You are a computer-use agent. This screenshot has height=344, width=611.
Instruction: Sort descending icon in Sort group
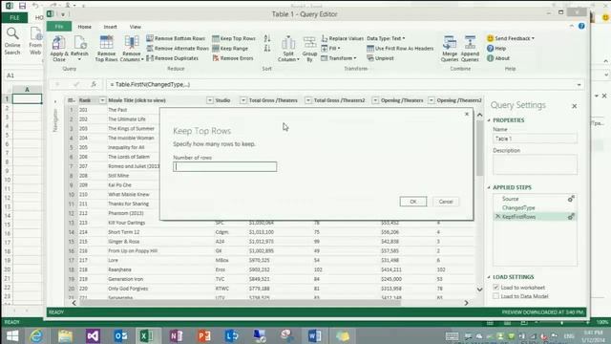click(267, 49)
